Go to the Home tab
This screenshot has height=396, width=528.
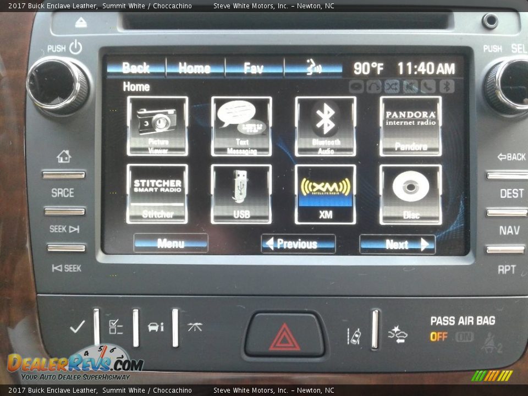[x=195, y=68]
